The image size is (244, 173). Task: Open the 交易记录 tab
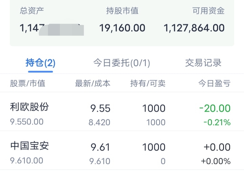point(203,63)
